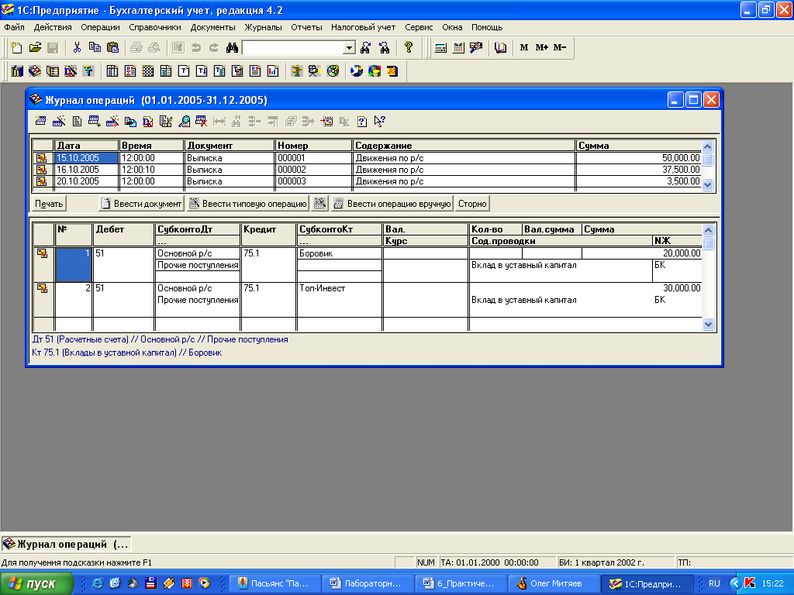The image size is (794, 595).
Task: Click the Open folder toolbar icon
Action: (35, 47)
